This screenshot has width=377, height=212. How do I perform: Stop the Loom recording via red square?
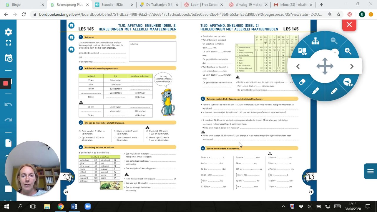coord(5,83)
